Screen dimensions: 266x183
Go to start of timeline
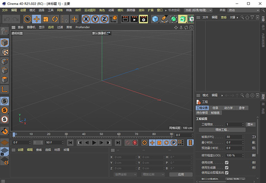(70, 143)
